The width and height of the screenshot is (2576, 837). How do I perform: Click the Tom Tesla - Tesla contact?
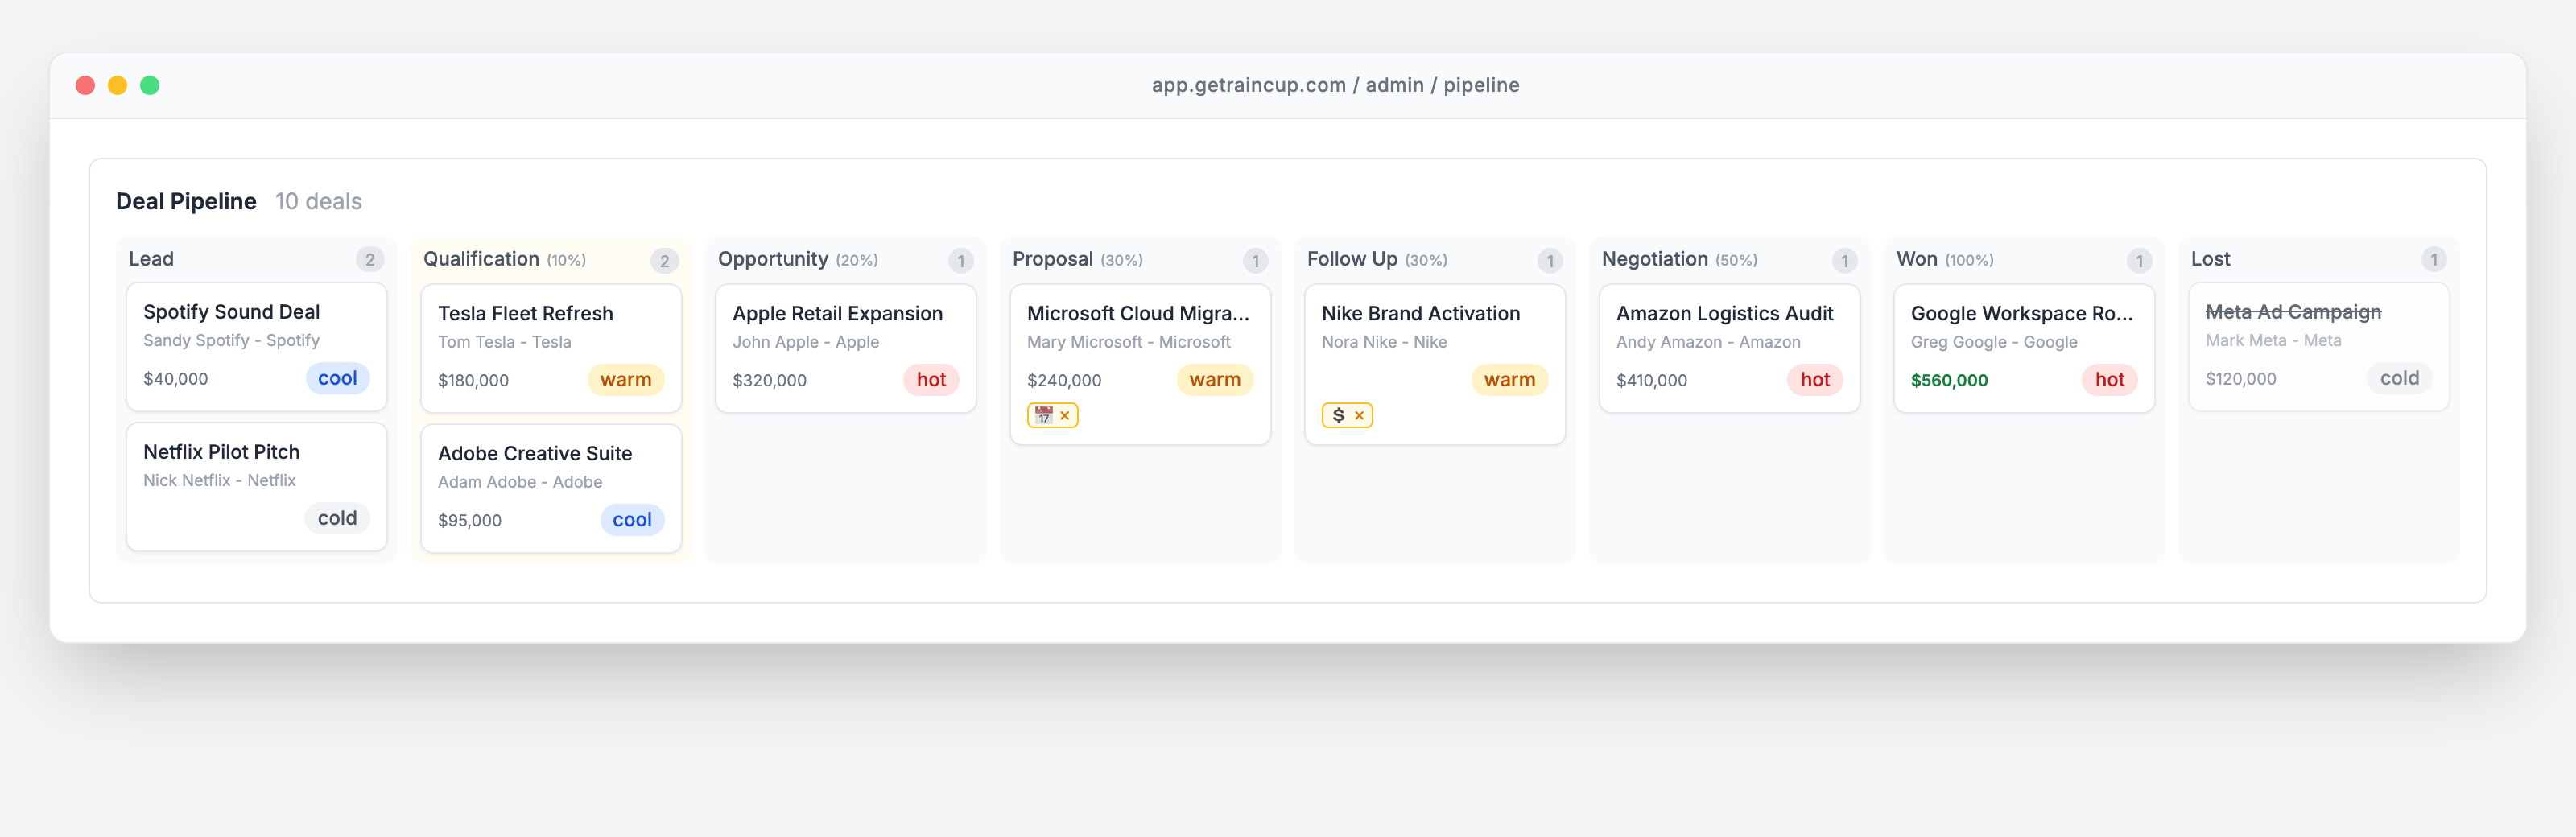click(x=504, y=342)
